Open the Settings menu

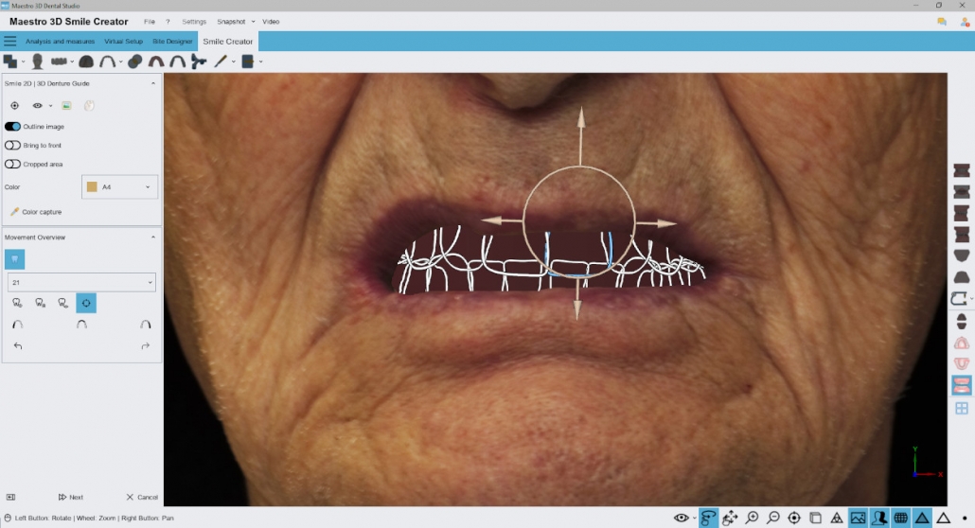click(x=194, y=21)
